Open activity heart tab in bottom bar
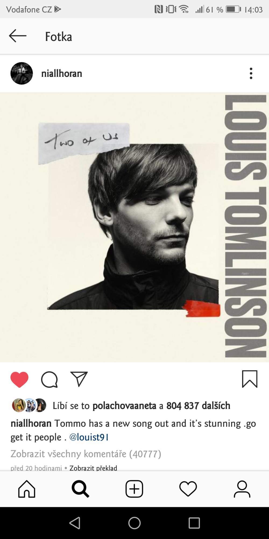The width and height of the screenshot is (269, 539). click(188, 489)
